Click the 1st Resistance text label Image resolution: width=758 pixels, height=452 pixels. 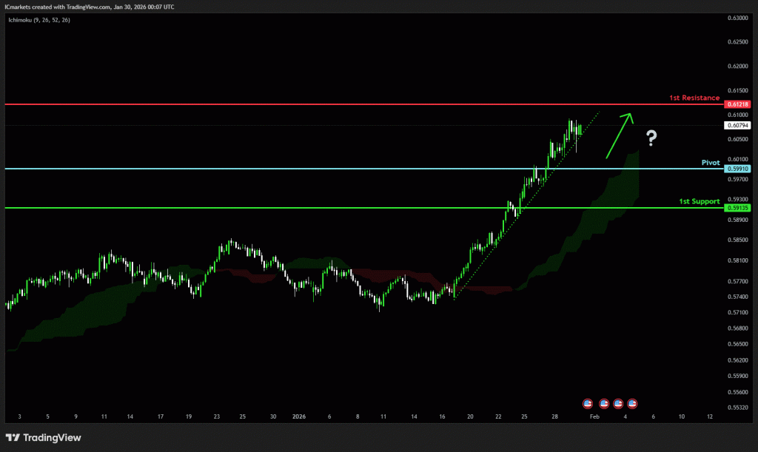coord(694,98)
